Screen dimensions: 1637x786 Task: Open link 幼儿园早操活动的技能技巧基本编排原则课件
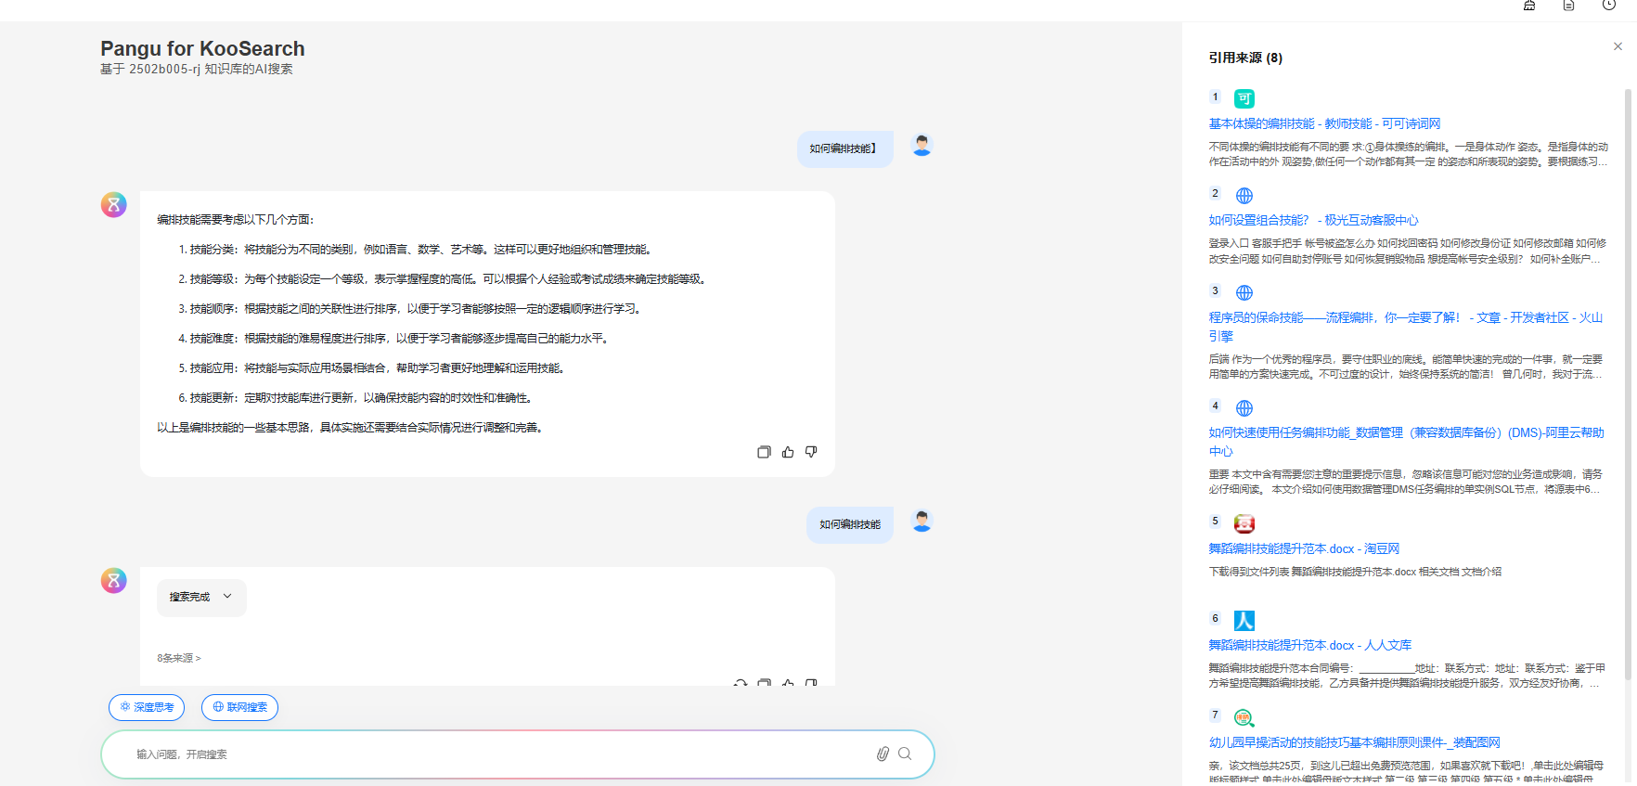click(x=1354, y=742)
